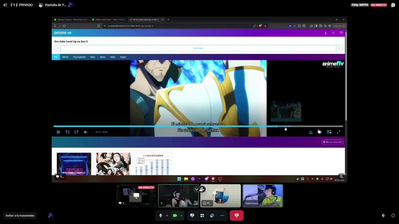
Task: Open Windows Start button in streamed taskbar
Action: [x=179, y=179]
